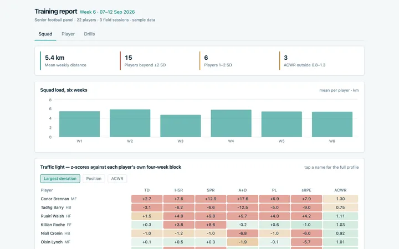Viewport: 399px width, 249px height.
Task: Open the Player tab
Action: (x=68, y=34)
